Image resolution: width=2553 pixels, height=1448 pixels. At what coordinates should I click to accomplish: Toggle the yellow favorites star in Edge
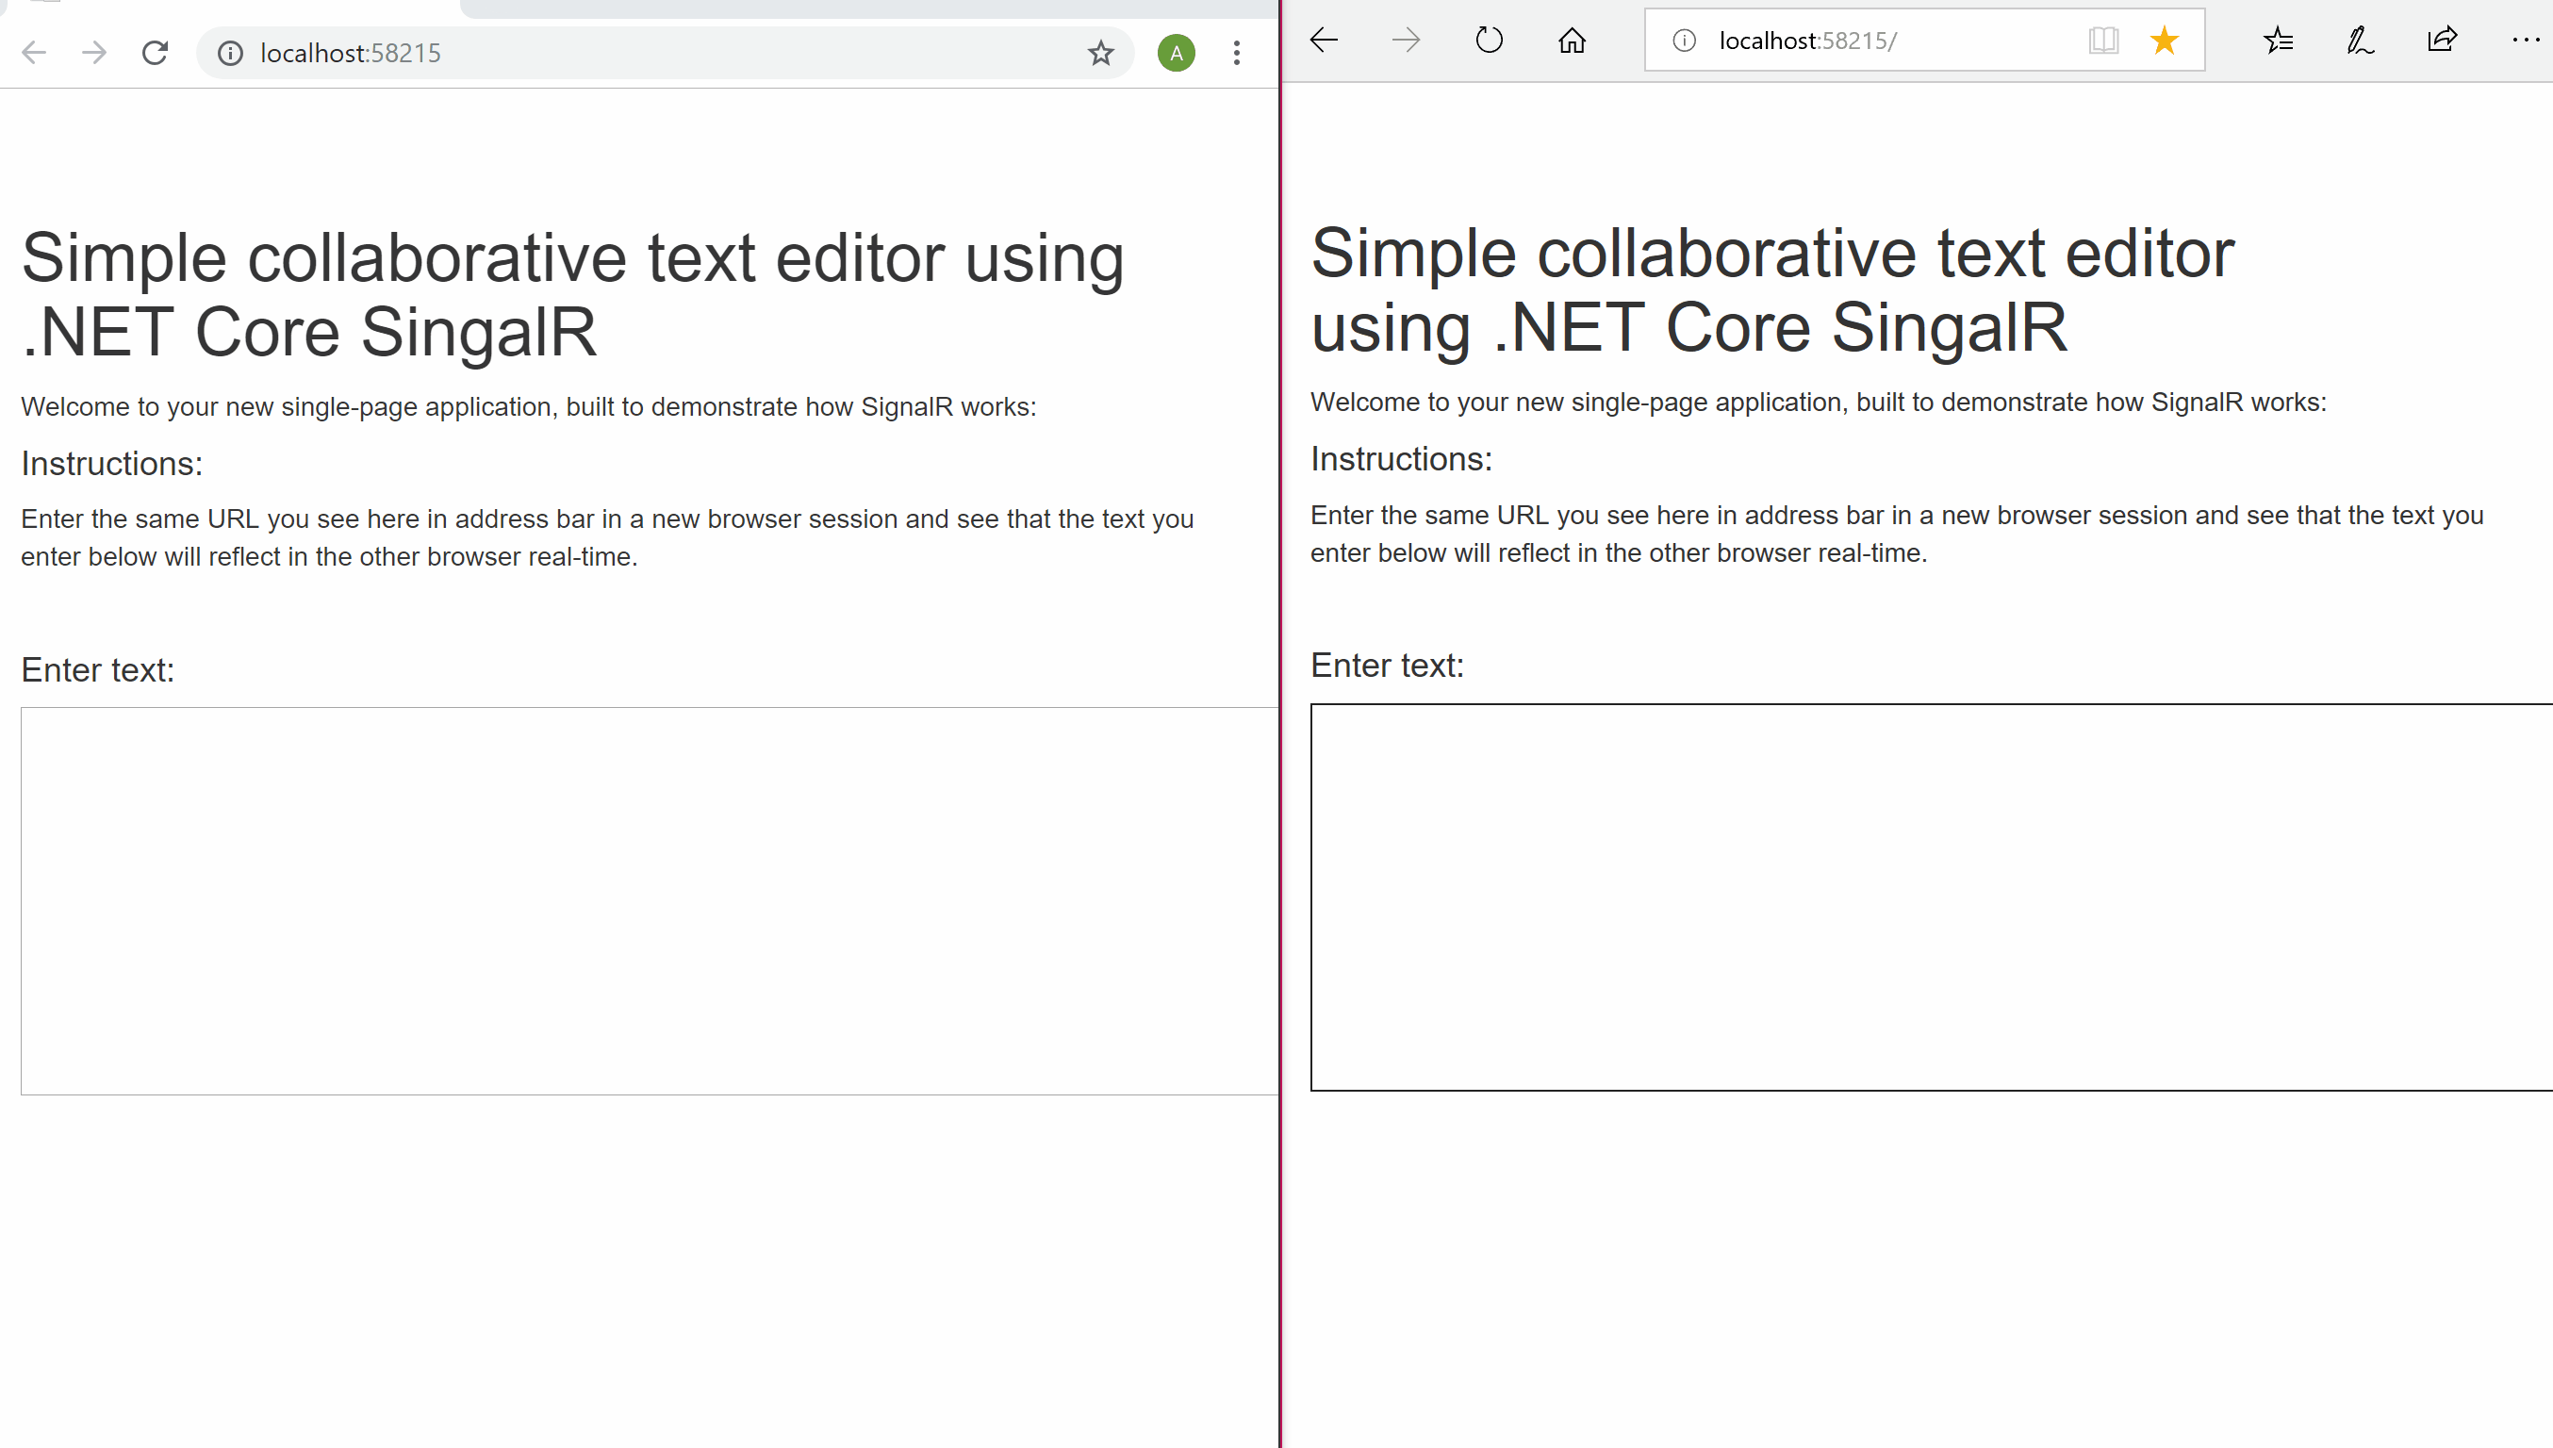[2165, 40]
